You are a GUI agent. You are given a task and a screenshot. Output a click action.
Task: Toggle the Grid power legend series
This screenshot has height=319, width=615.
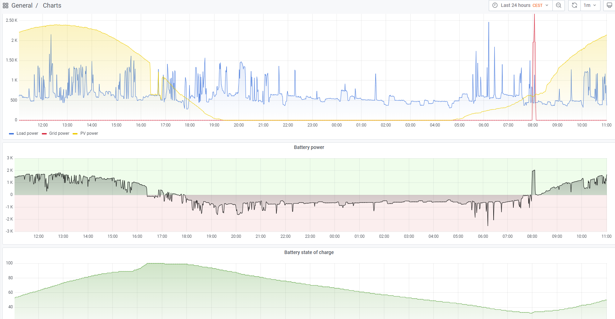[x=59, y=133]
